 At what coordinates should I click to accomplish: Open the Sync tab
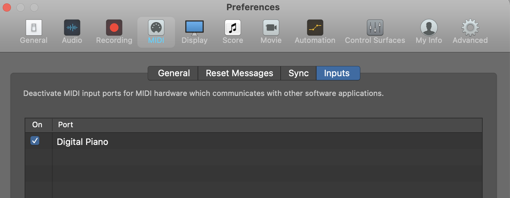point(298,73)
